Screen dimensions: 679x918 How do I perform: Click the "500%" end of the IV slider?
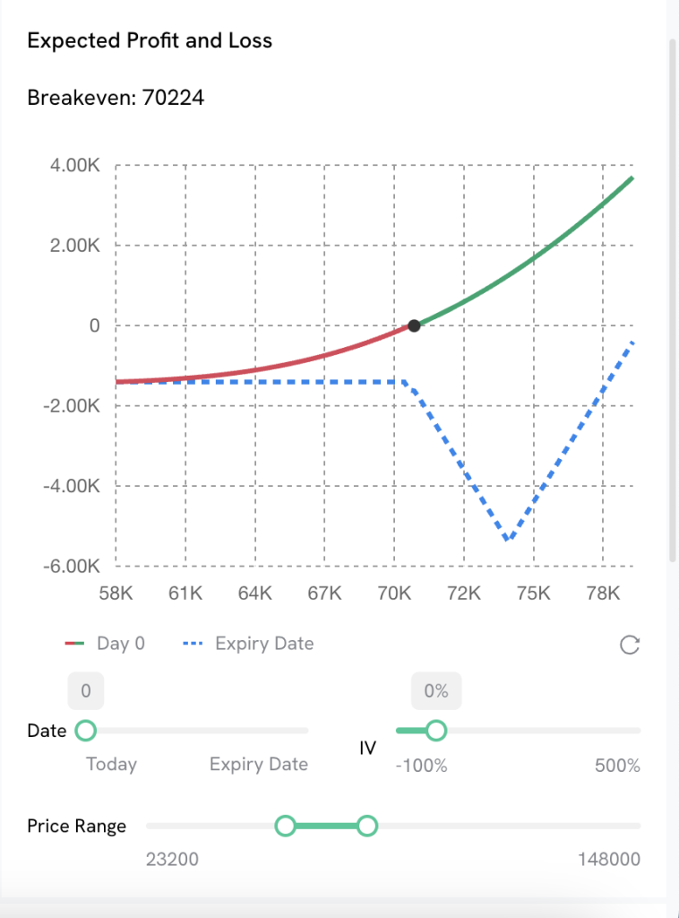pyautogui.click(x=618, y=766)
